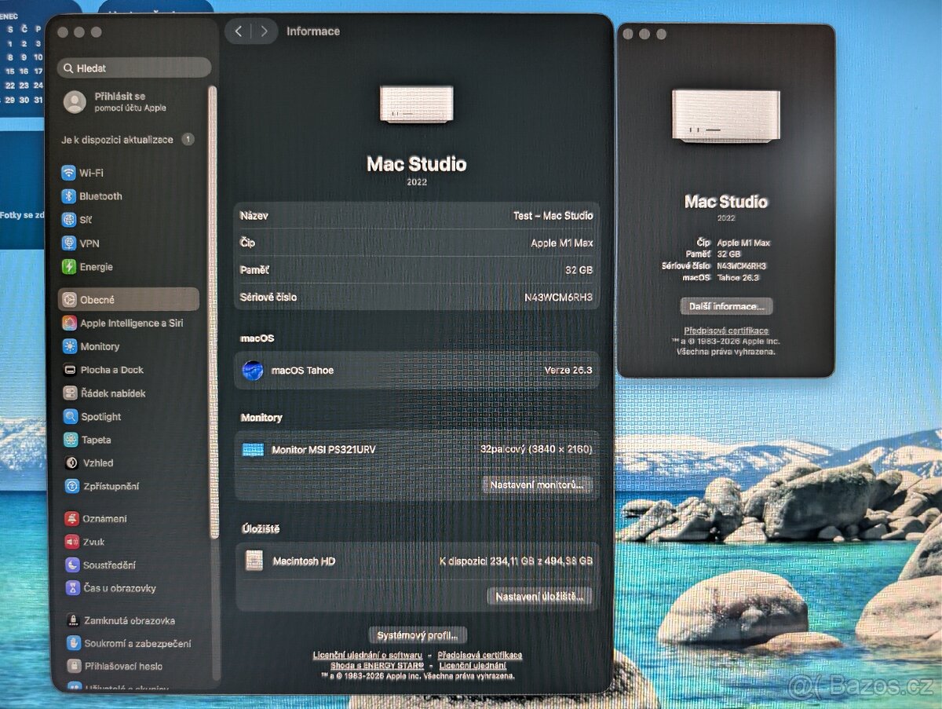Open Spotlight search icon in sidebar
The height and width of the screenshot is (709, 942).
pos(71,417)
